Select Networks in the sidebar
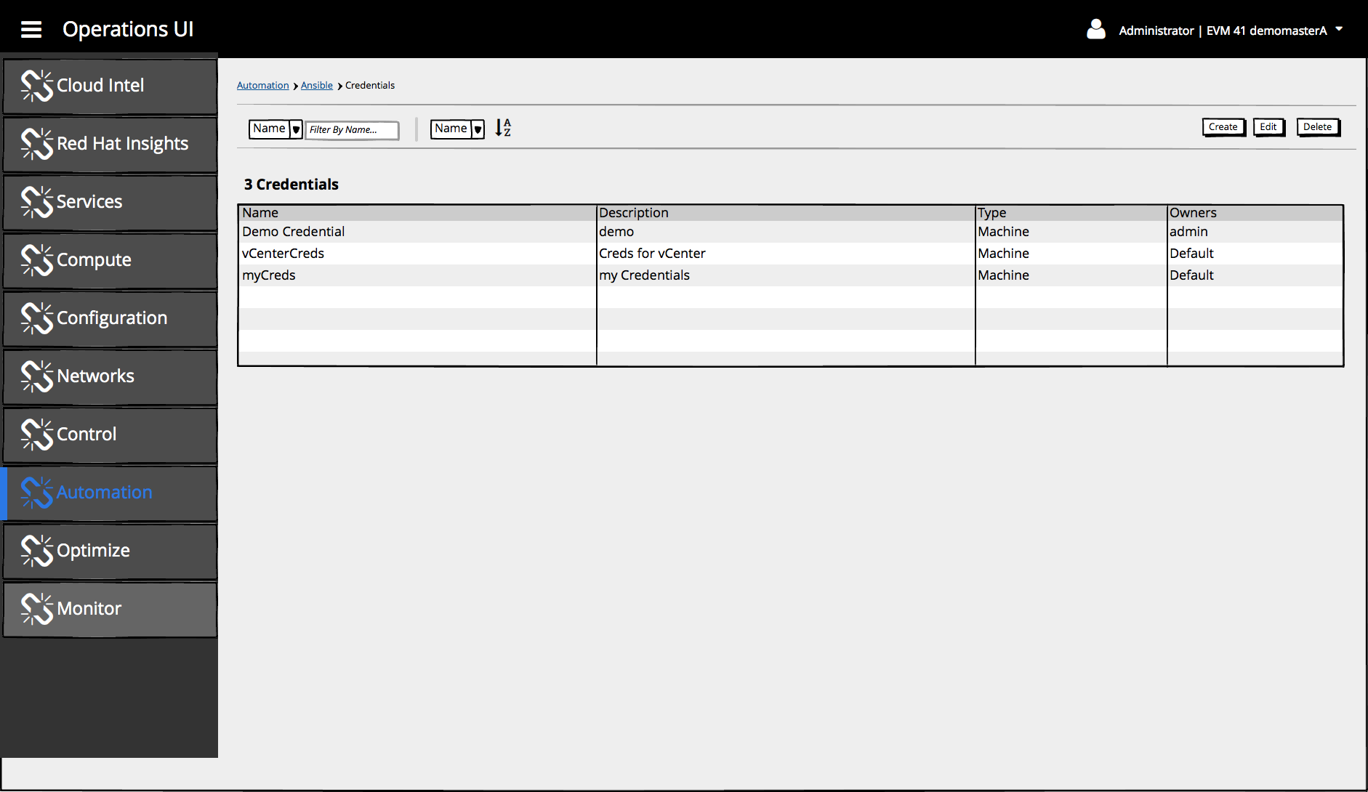 (95, 376)
